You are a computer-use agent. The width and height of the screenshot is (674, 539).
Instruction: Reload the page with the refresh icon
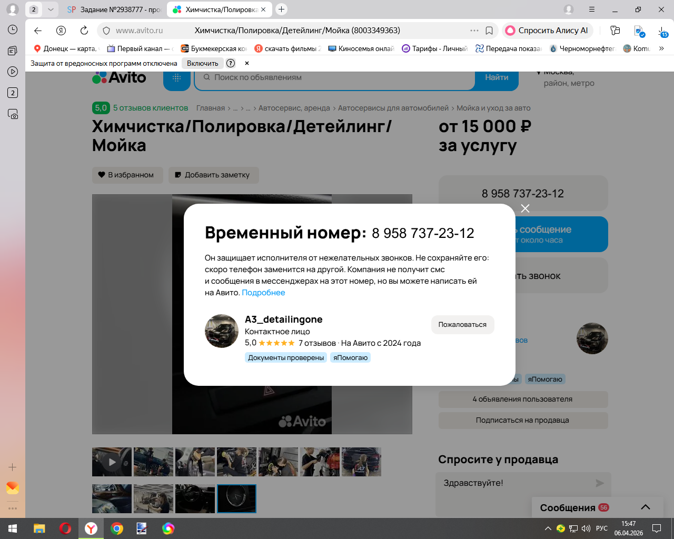84,31
